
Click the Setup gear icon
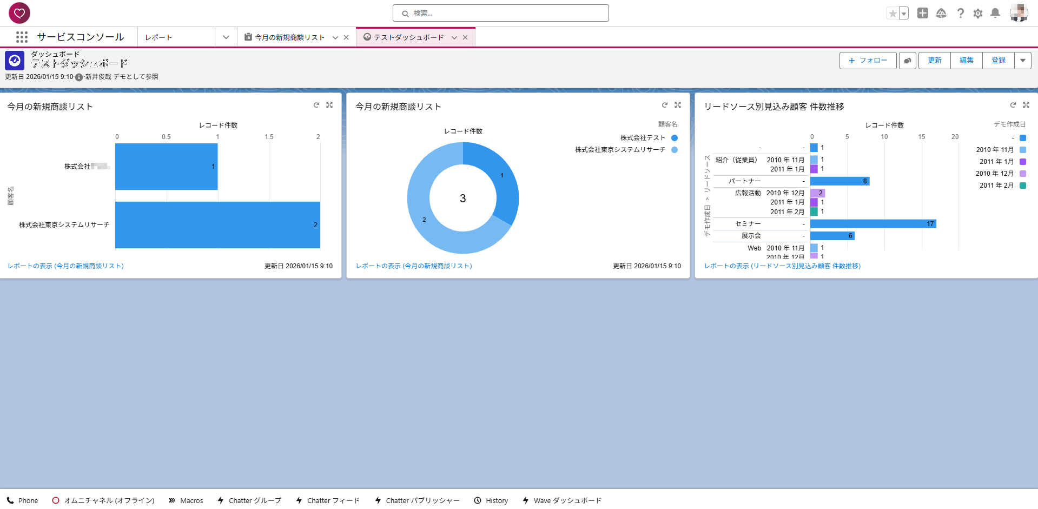[977, 14]
